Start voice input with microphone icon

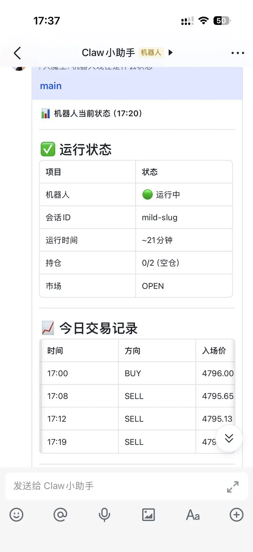(x=104, y=515)
